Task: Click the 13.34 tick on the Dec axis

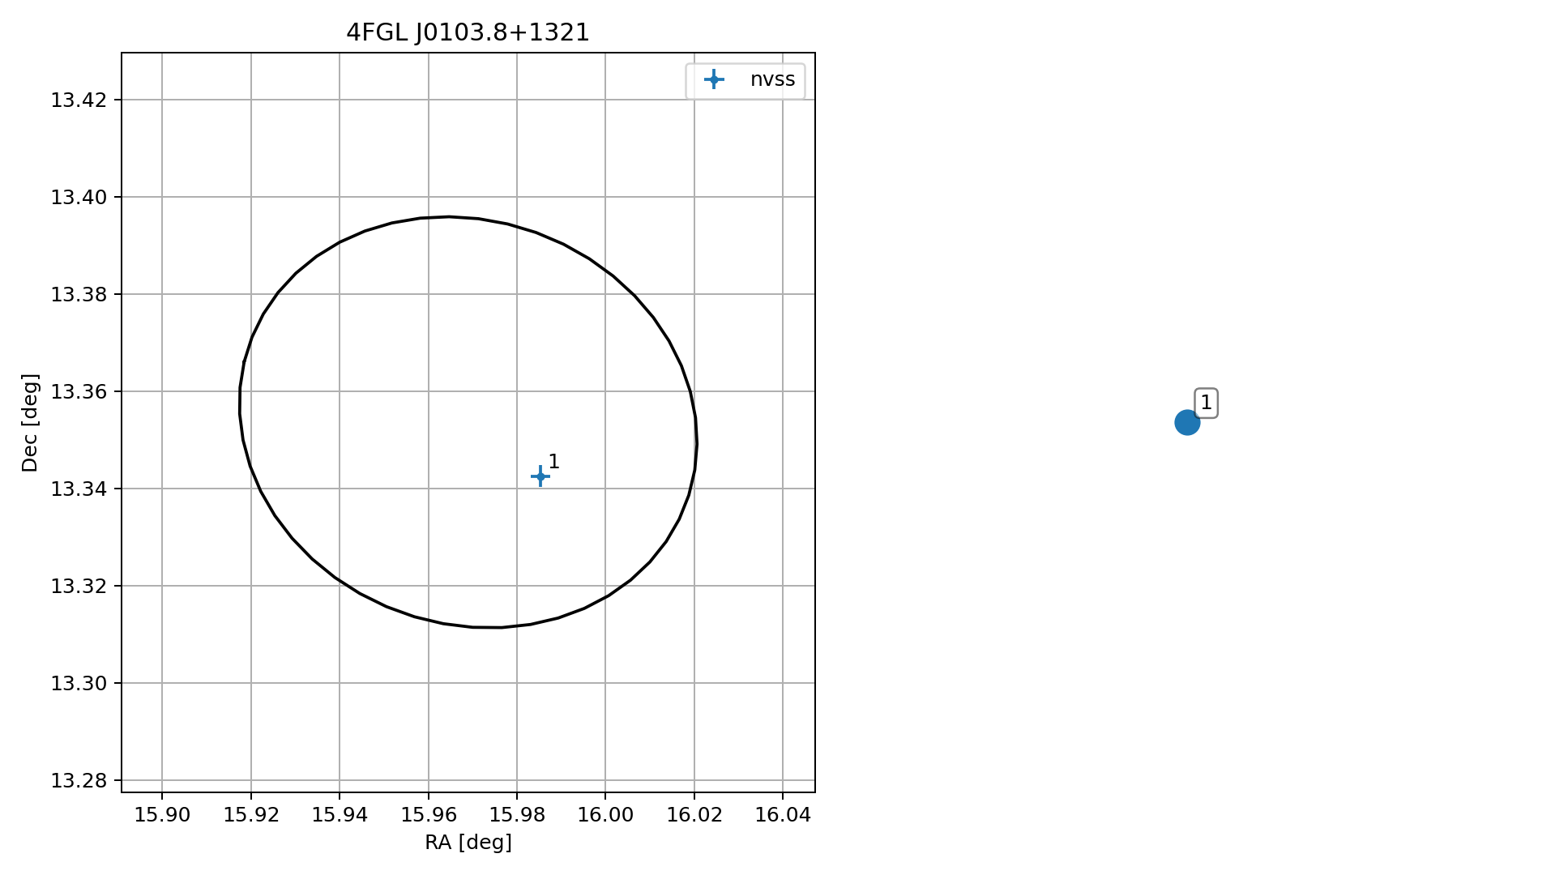Action: (79, 489)
